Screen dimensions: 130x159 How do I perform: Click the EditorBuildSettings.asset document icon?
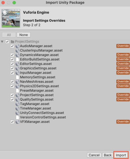pyautogui.click(x=17, y=59)
